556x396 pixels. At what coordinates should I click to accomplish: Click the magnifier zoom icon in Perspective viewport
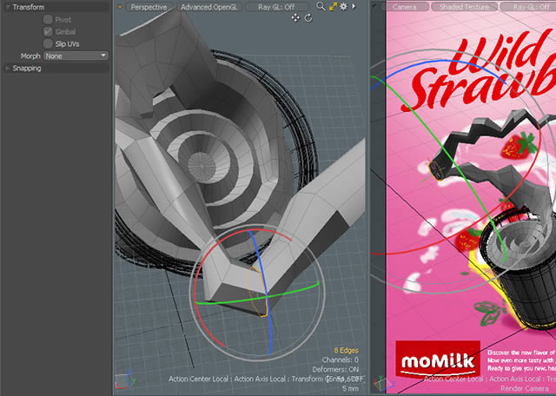pos(321,6)
